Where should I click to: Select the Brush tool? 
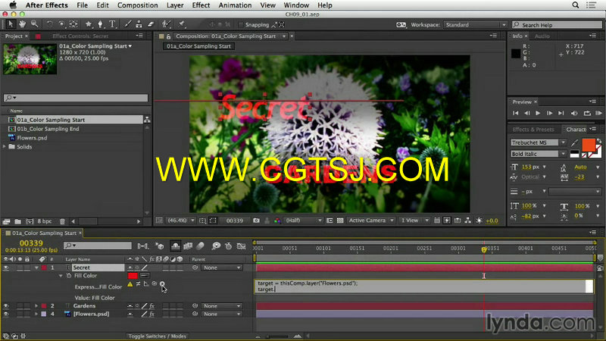point(127,24)
